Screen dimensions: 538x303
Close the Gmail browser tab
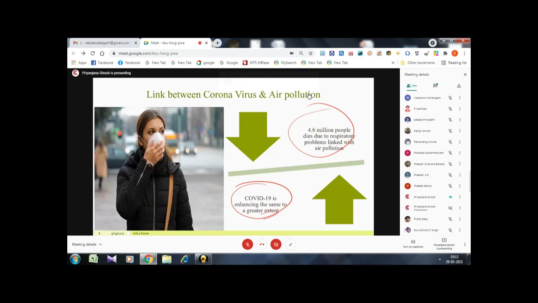tap(136, 43)
